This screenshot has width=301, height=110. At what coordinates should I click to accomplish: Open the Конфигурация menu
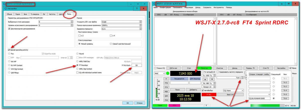[165, 7]
